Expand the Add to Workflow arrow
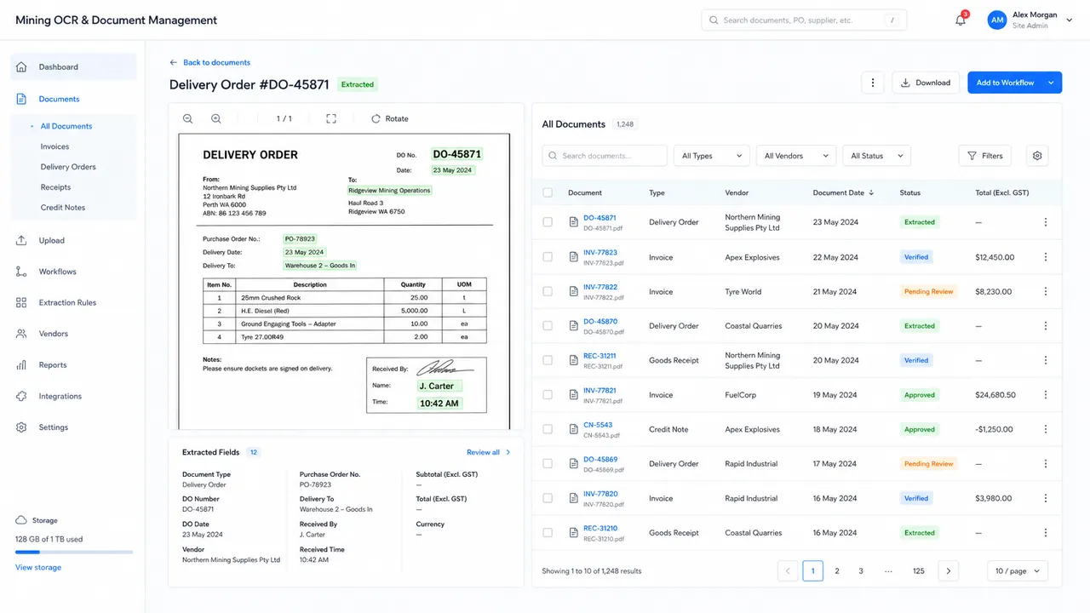1090x613 pixels. (1052, 83)
